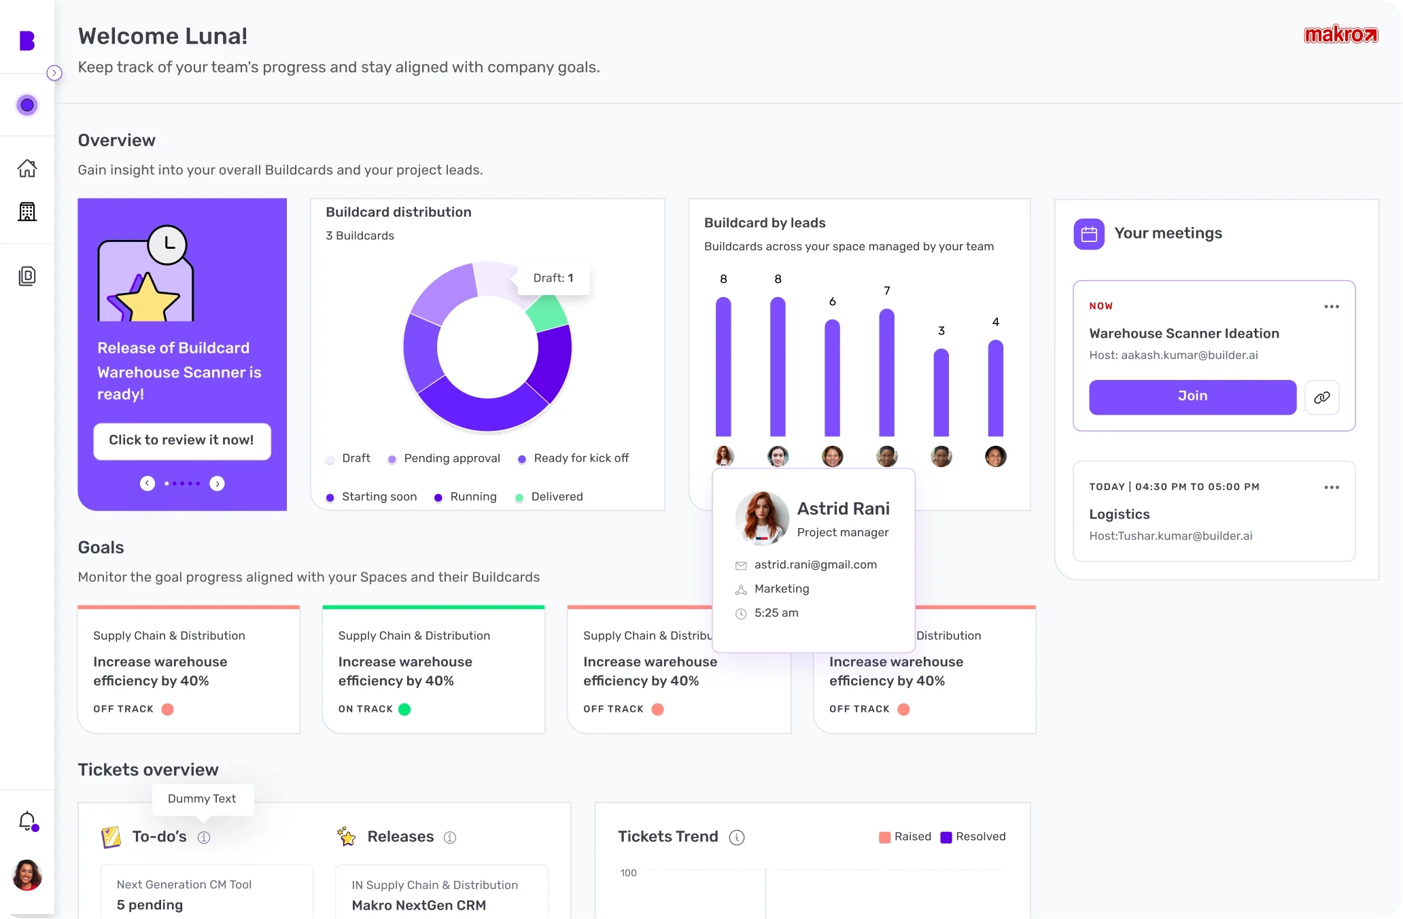This screenshot has height=919, width=1403.
Task: Click the 'Click to review it now!' button
Action: click(x=181, y=440)
